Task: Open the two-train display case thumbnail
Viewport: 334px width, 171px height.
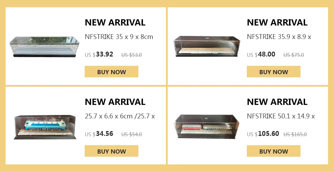Action: 207,126
